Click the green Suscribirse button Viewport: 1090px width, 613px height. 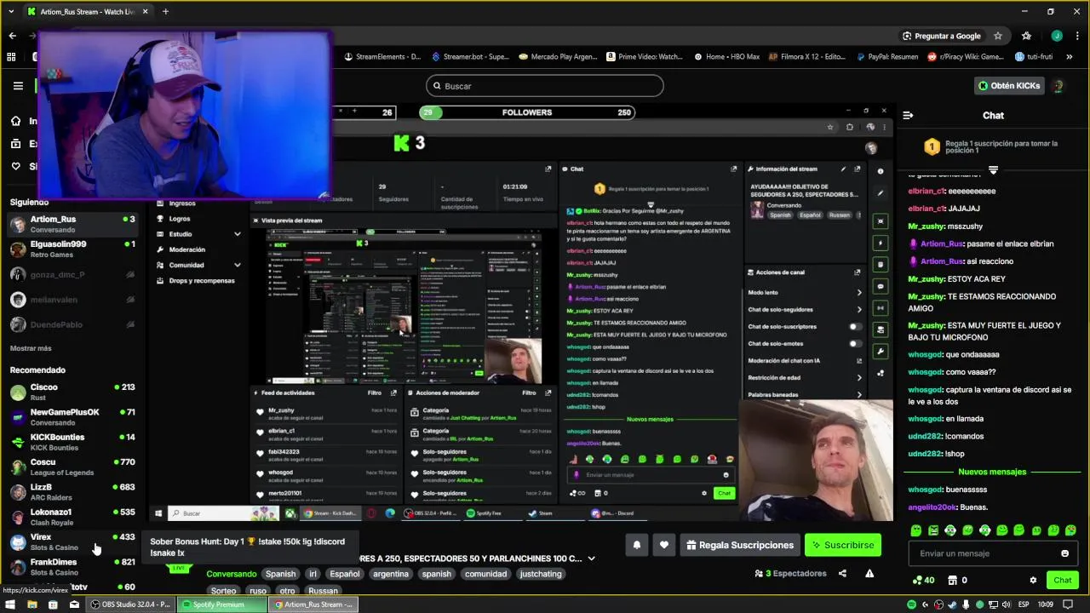click(843, 545)
